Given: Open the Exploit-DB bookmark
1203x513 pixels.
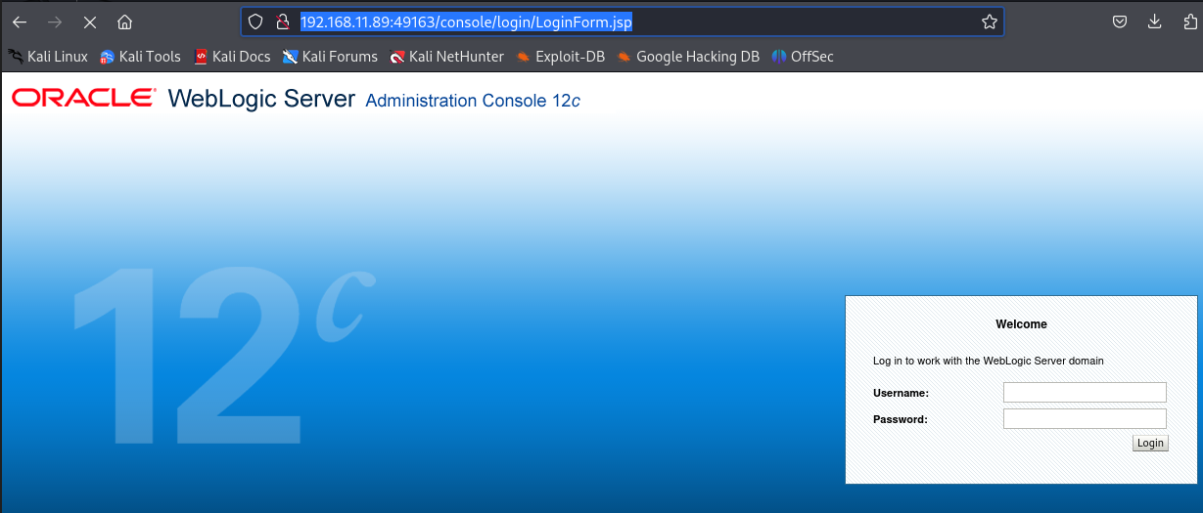Looking at the screenshot, I should (561, 57).
